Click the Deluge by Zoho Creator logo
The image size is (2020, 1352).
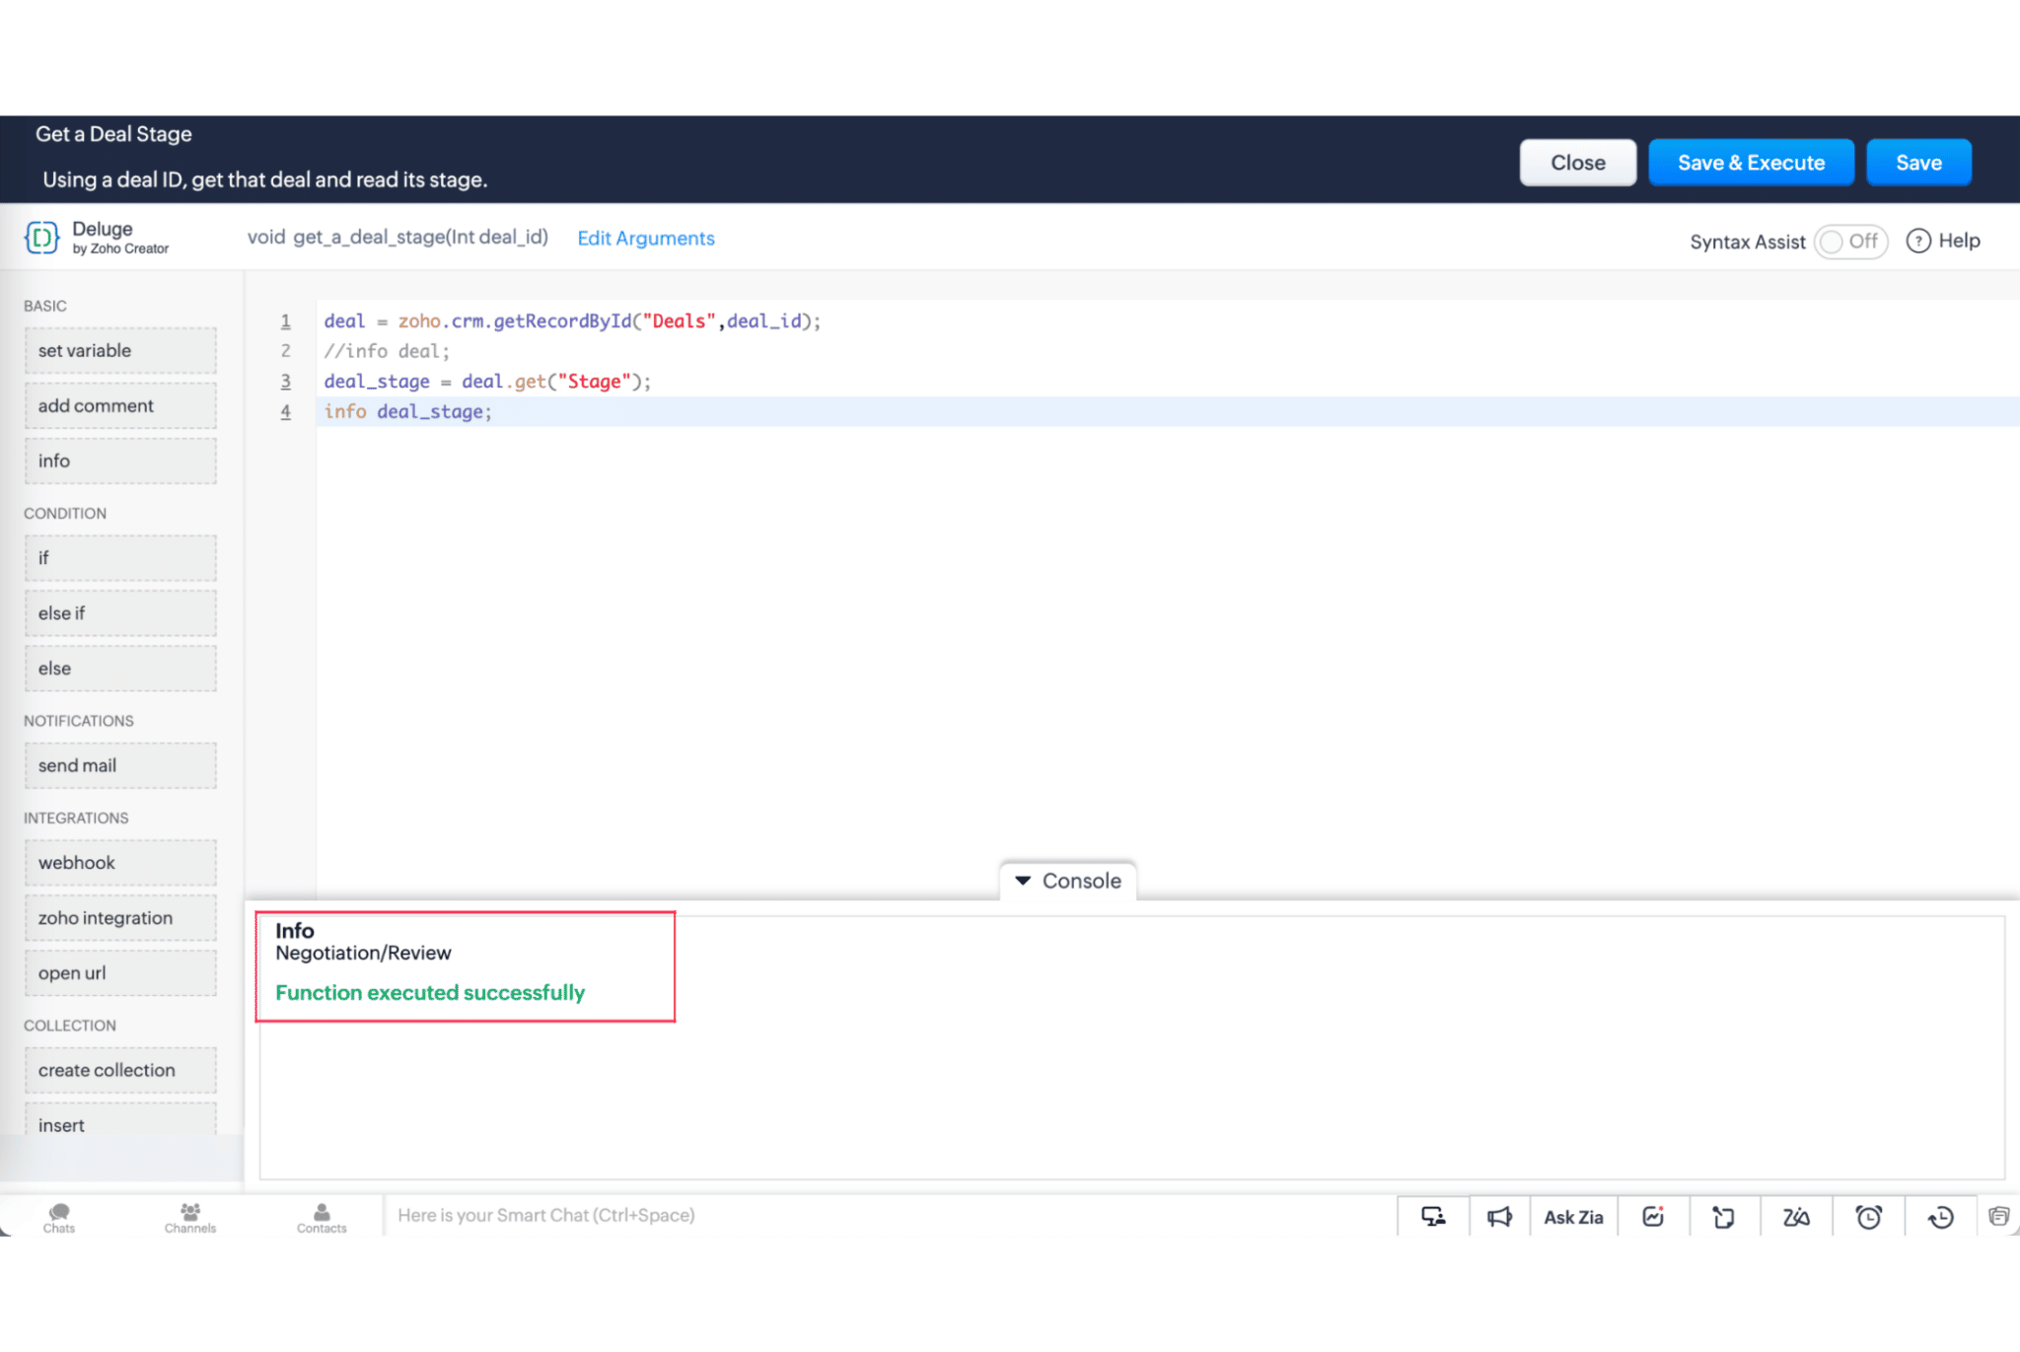(41, 237)
